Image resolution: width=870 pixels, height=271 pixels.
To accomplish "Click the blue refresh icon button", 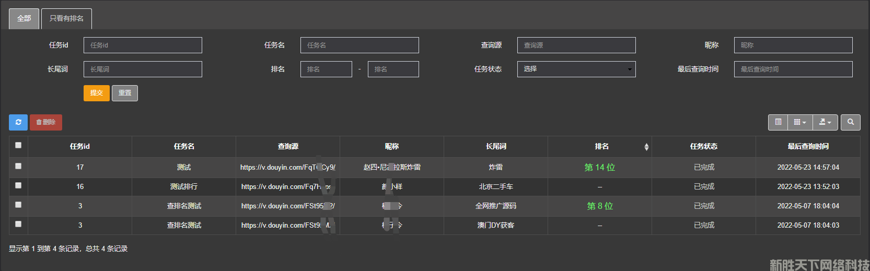I will coord(18,122).
